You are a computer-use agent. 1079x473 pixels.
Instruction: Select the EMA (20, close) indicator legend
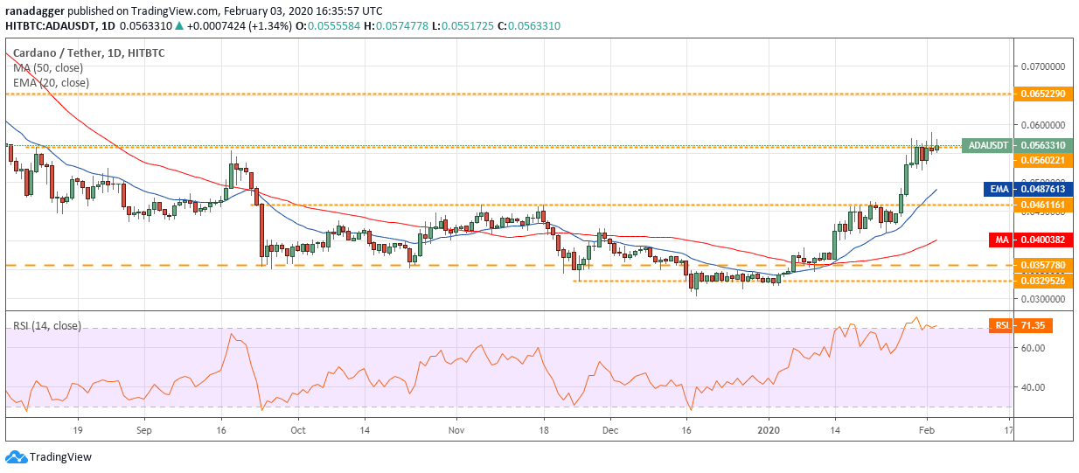[51, 83]
